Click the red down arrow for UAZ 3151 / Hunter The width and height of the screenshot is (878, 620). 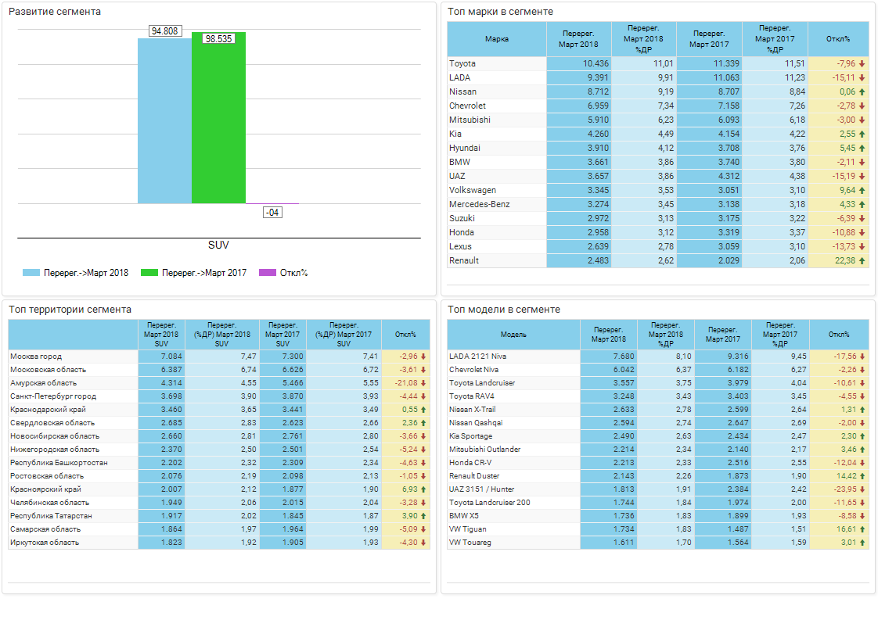(862, 489)
